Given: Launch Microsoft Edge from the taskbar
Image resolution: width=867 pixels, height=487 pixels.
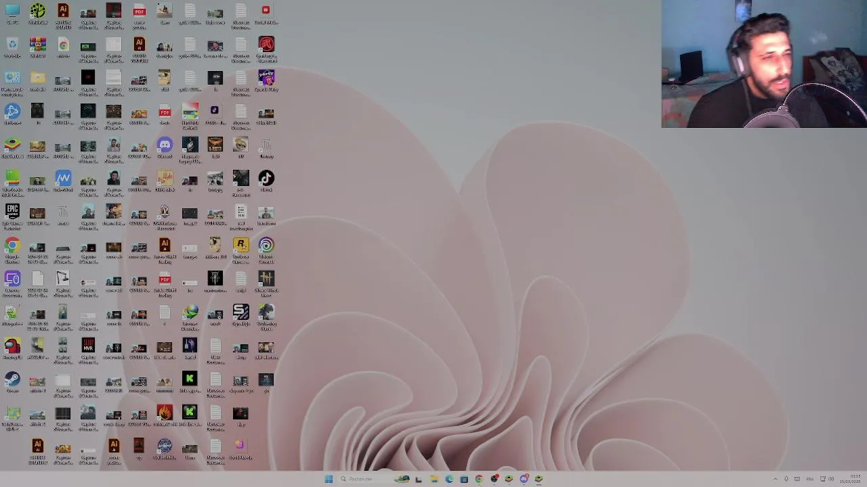Looking at the screenshot, I should [449, 479].
